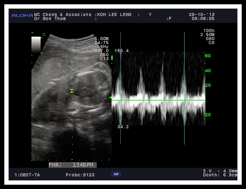This screenshot has height=189, width=246.
Task: Click the ':F' sex field
Action: pos(169,19)
